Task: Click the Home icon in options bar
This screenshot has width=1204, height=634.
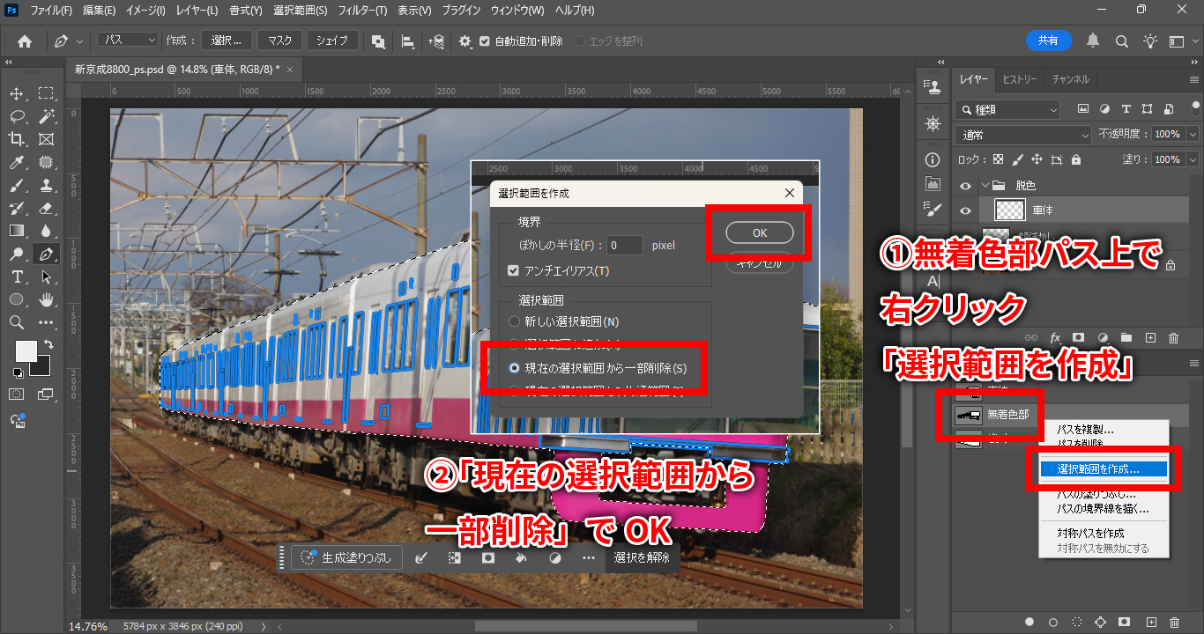Action: coord(25,41)
